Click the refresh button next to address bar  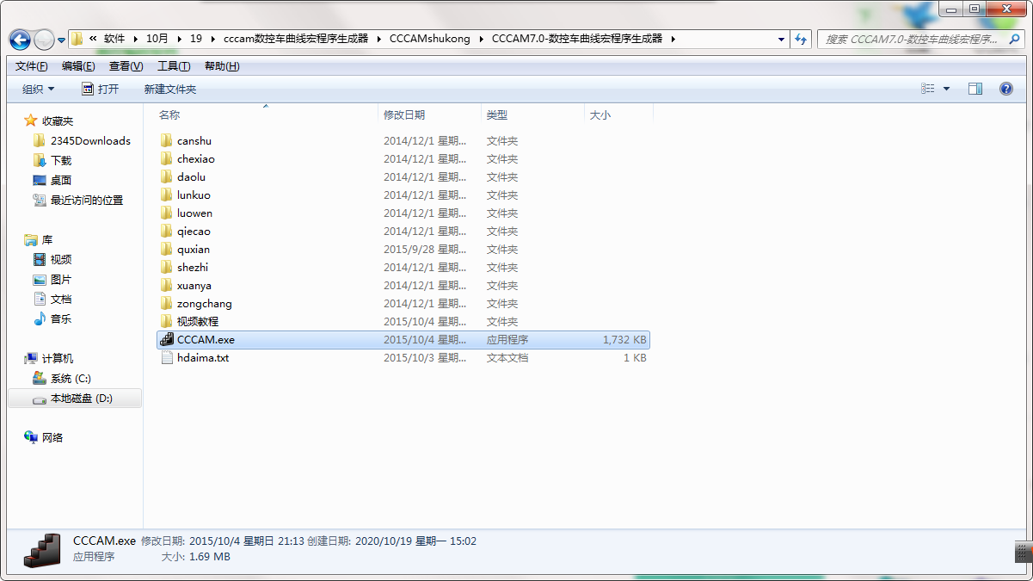pos(802,39)
